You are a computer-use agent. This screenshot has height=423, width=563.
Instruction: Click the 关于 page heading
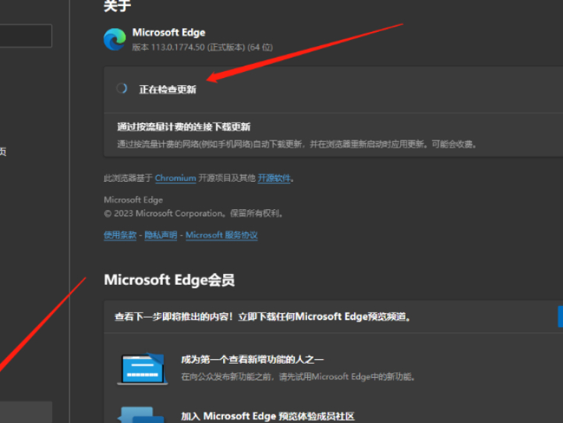(x=117, y=5)
